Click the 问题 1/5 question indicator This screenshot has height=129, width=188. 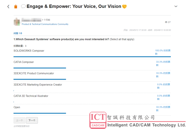18,33
